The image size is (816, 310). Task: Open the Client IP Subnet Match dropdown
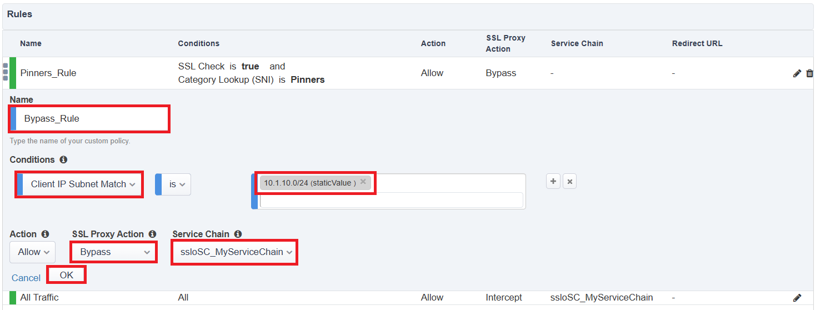point(79,184)
